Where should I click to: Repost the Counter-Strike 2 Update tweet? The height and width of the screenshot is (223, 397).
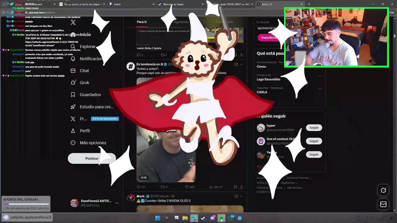[163, 55]
